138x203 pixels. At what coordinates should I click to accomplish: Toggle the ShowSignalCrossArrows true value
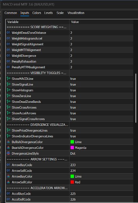(101, 119)
